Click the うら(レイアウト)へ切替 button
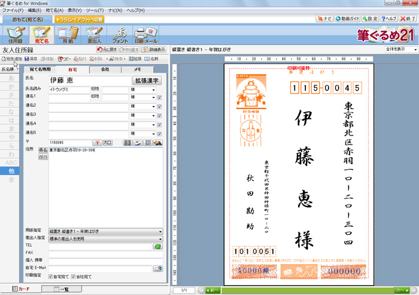The image size is (419, 295). pyautogui.click(x=79, y=19)
